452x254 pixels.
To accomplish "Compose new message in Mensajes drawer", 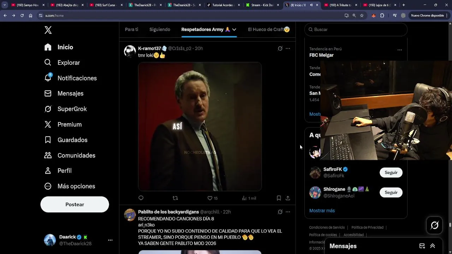I will 422,246.
